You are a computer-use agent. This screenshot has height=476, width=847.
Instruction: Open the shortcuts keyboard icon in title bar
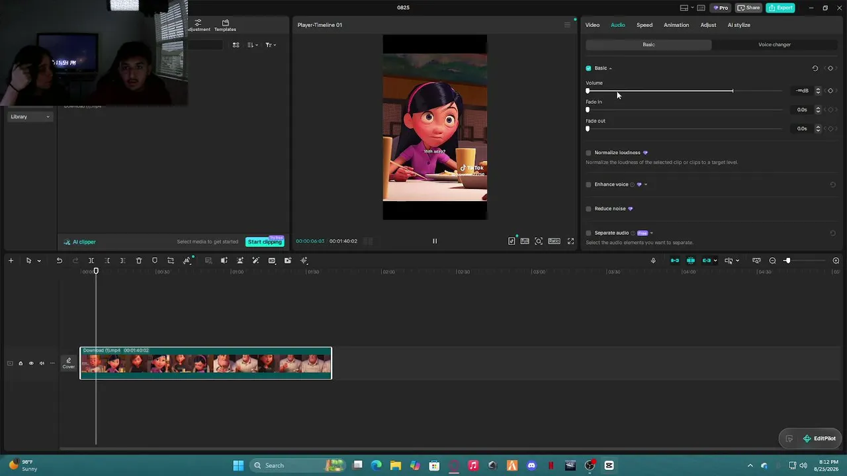(701, 8)
